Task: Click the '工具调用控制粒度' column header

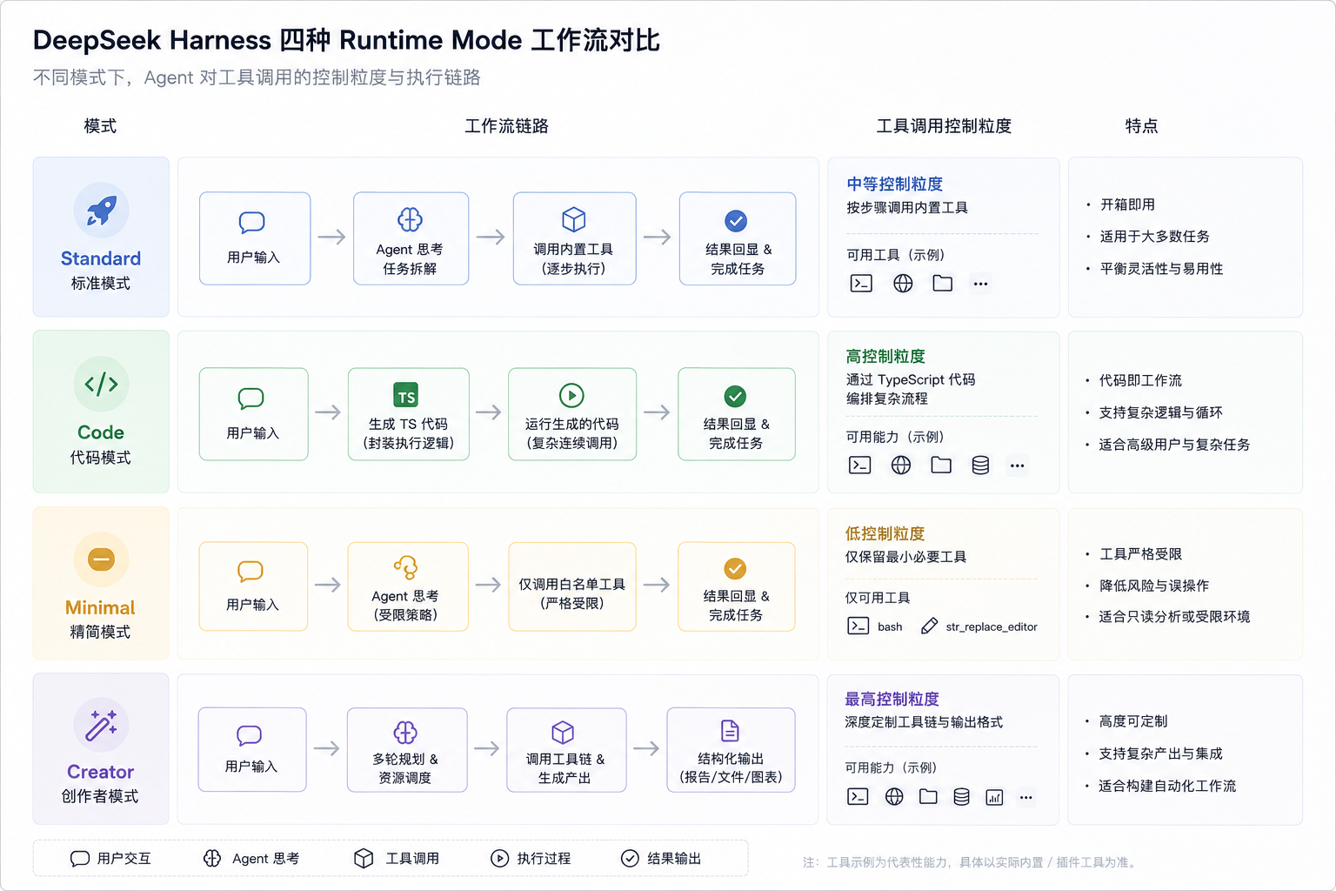Action: tap(944, 126)
